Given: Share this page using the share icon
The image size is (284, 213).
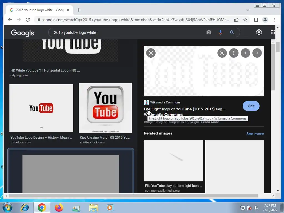Looking at the screenshot, I should point(236,20).
